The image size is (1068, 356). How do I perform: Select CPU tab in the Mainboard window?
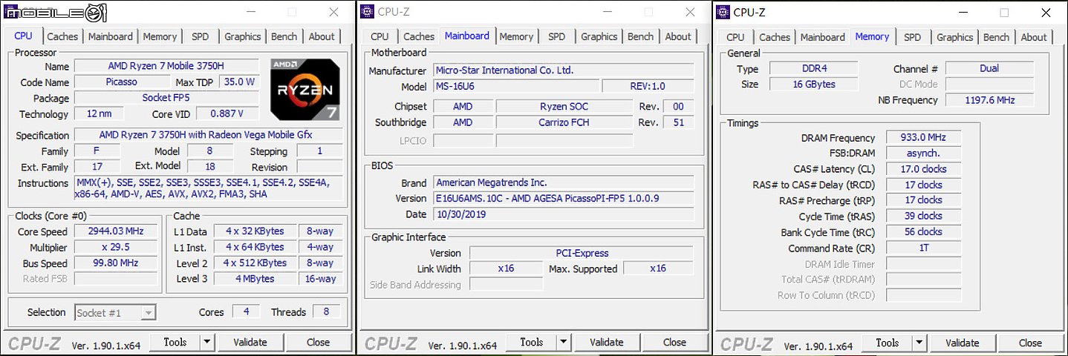tap(380, 36)
